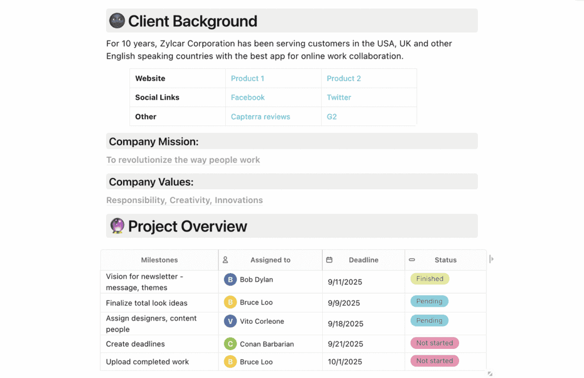Viewport: 584px width, 378px height.
Task: Click the person icon in Assigned to header
Action: pos(225,260)
